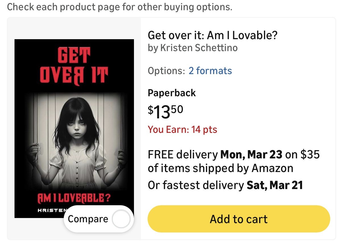Click the "AM I LOVEABLE?" cover subtitle

click(x=74, y=198)
